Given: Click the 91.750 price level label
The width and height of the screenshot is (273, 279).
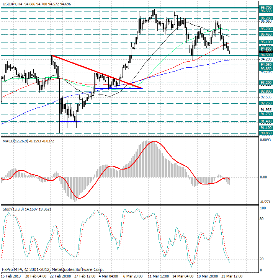Looking at the screenshot, I should [x=266, y=114].
